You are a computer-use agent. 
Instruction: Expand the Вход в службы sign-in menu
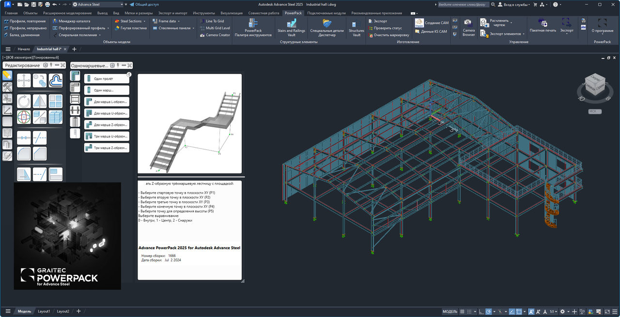tap(513, 4)
